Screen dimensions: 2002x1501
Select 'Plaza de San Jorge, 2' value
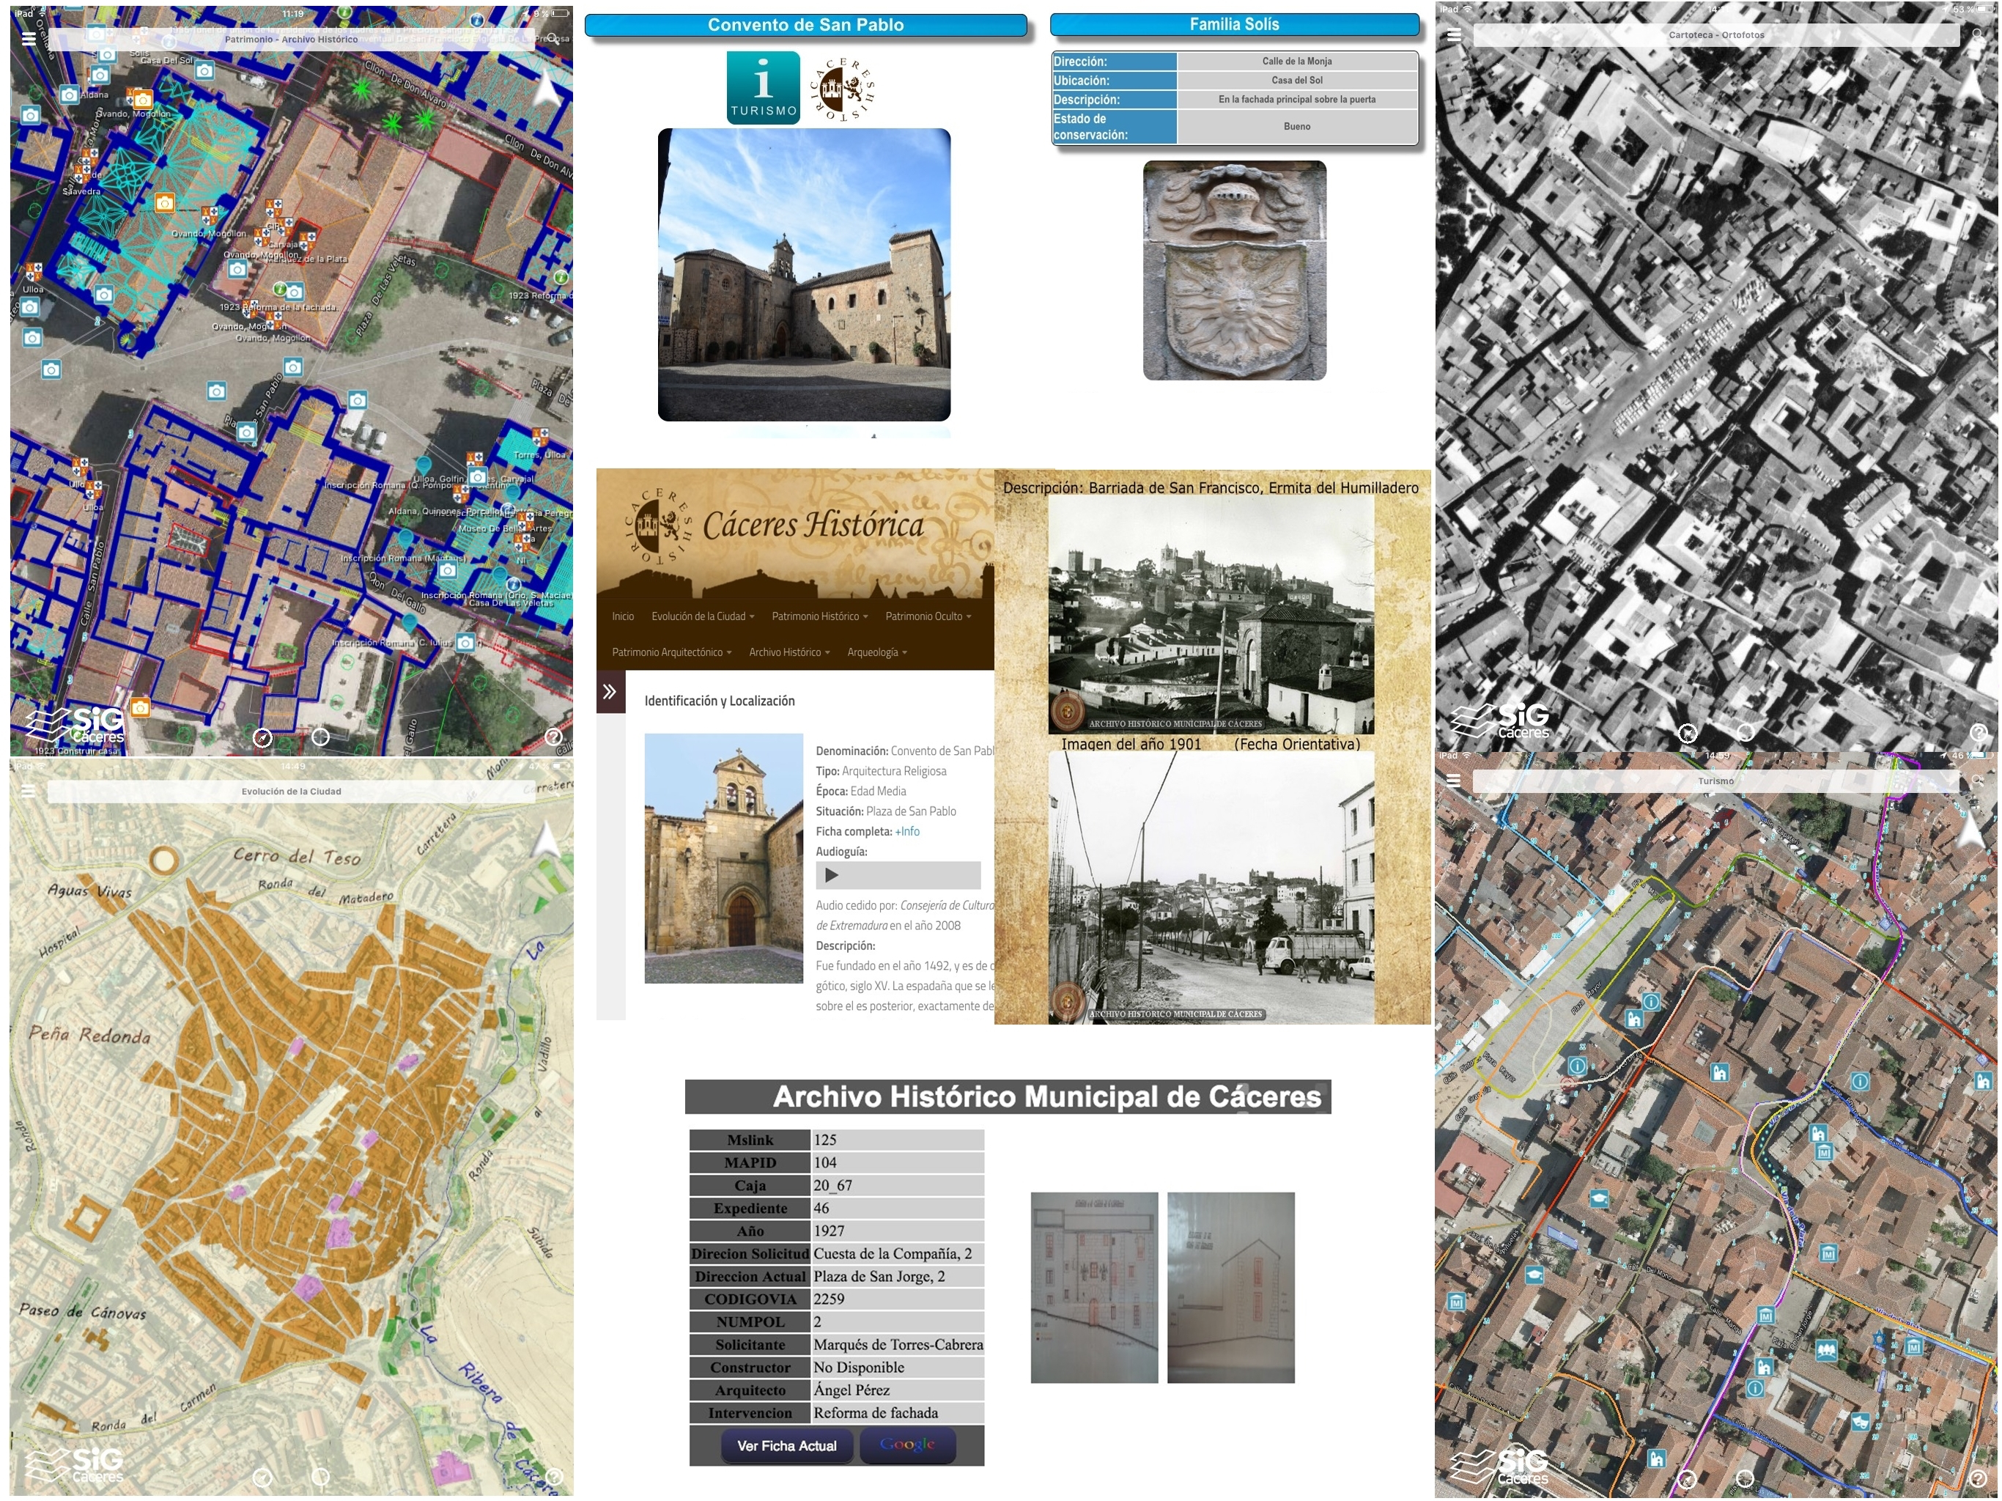click(x=898, y=1277)
